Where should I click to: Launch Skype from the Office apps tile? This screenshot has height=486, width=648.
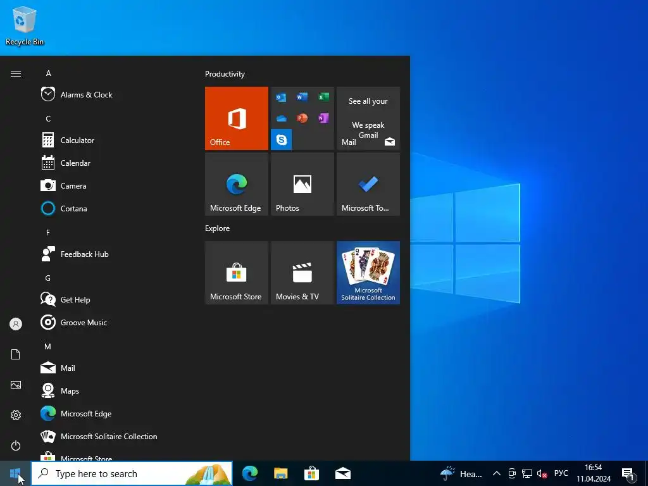coord(282,140)
